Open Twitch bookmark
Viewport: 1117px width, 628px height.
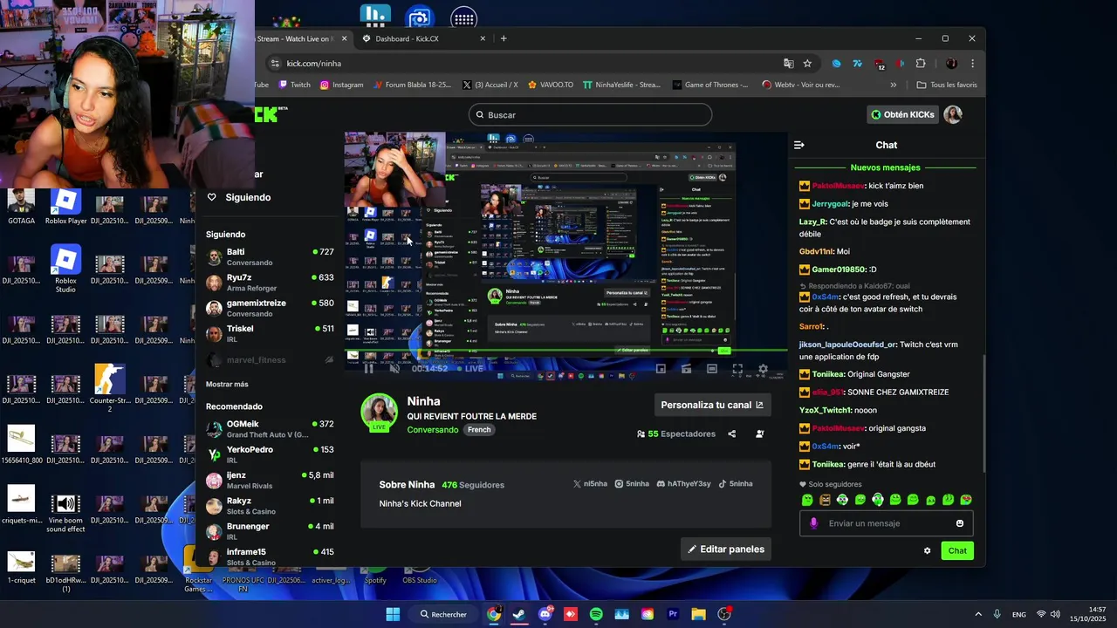tap(294, 85)
